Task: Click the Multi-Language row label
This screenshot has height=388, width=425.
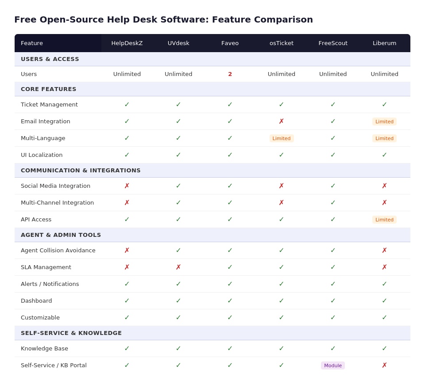Action: pos(43,138)
